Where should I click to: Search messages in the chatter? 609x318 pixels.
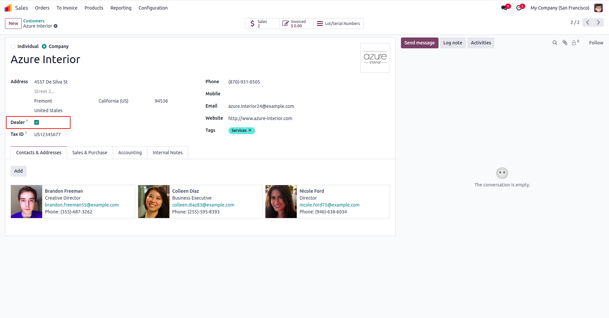click(x=555, y=43)
